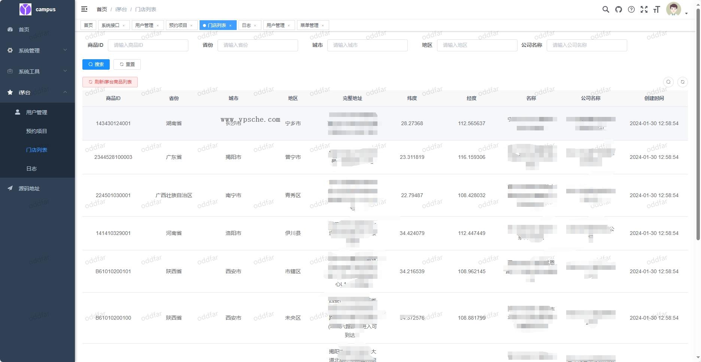Expand the 系统工具 sidebar menu
The width and height of the screenshot is (701, 362).
(37, 71)
